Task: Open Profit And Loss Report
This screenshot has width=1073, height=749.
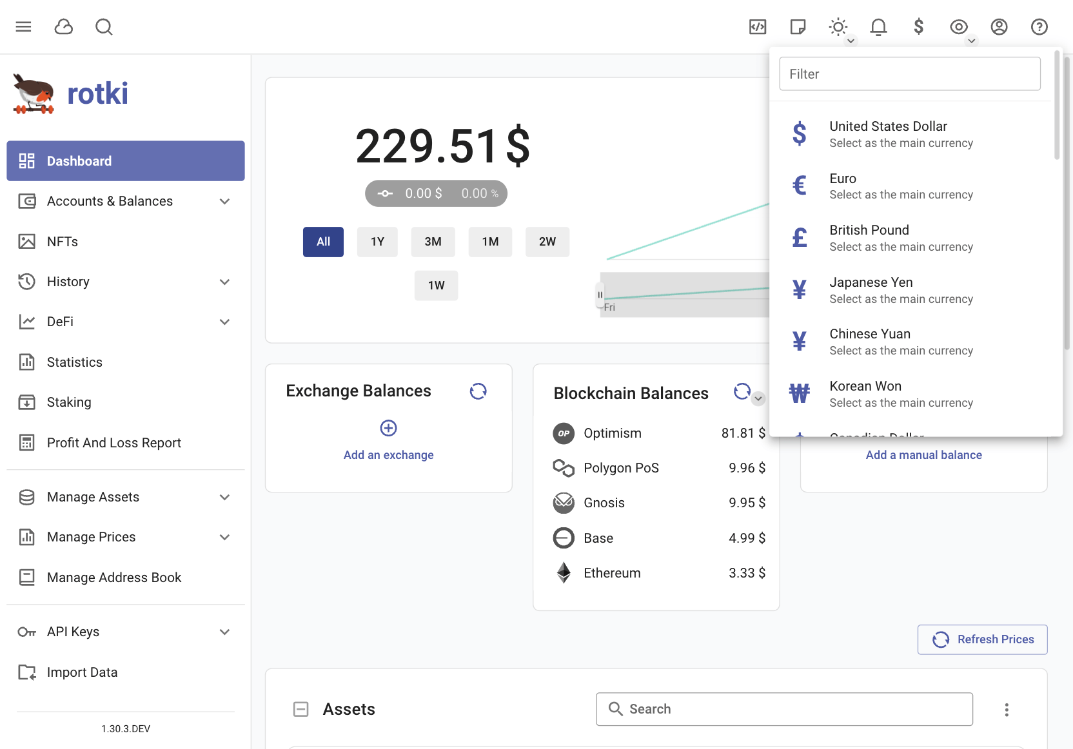Action: pos(126,443)
